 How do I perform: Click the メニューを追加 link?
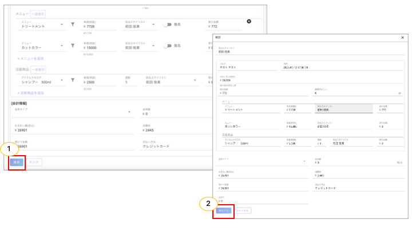tap(31, 59)
